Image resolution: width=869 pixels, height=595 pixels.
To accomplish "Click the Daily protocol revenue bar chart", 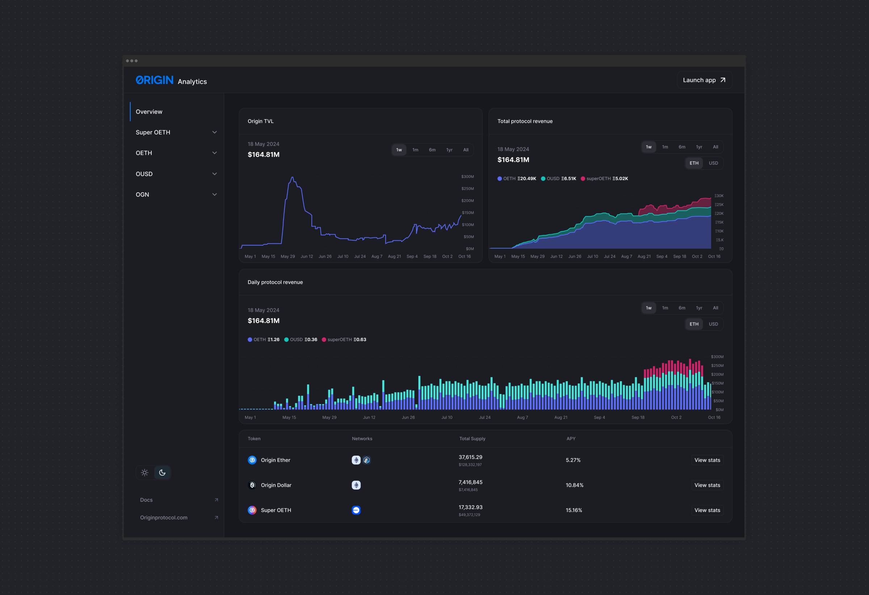I will point(475,384).
